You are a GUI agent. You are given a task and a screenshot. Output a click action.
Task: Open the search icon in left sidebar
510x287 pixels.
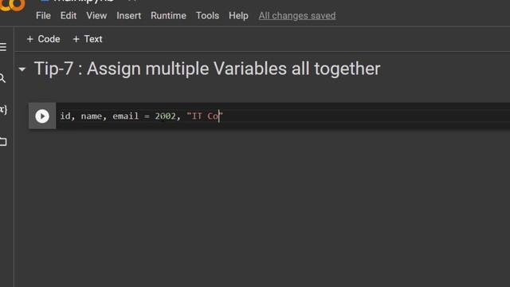(2, 78)
